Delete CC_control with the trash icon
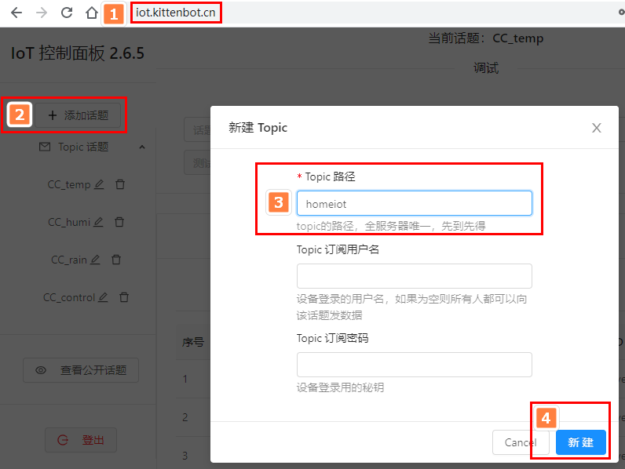The width and height of the screenshot is (625, 469). point(124,297)
